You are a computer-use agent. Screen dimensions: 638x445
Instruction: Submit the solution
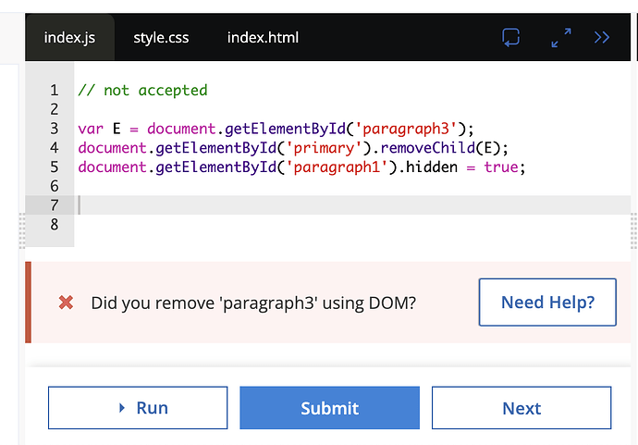coord(329,408)
